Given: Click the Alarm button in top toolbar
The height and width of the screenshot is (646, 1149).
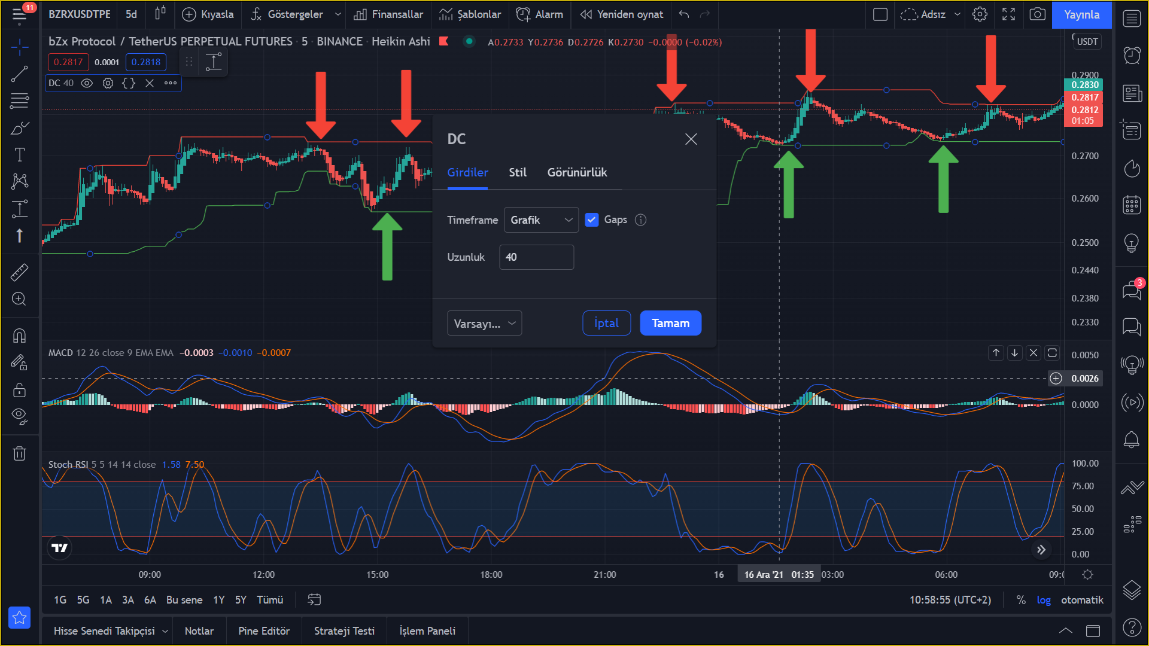Looking at the screenshot, I should 539,14.
